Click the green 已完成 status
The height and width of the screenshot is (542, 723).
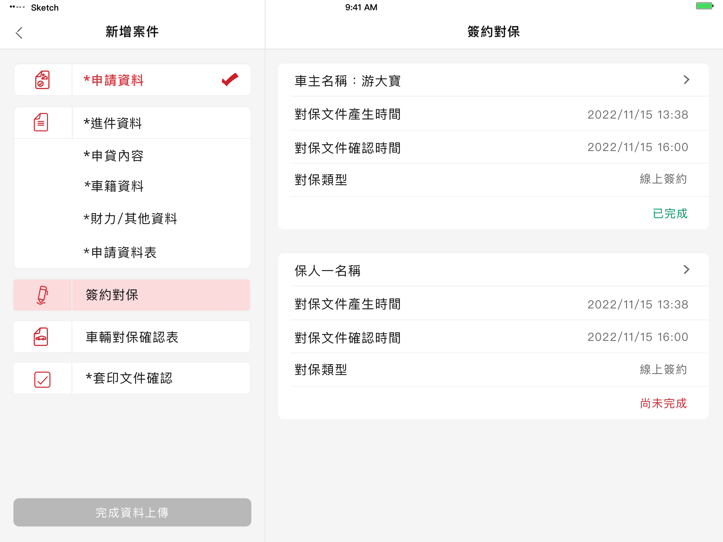(670, 213)
